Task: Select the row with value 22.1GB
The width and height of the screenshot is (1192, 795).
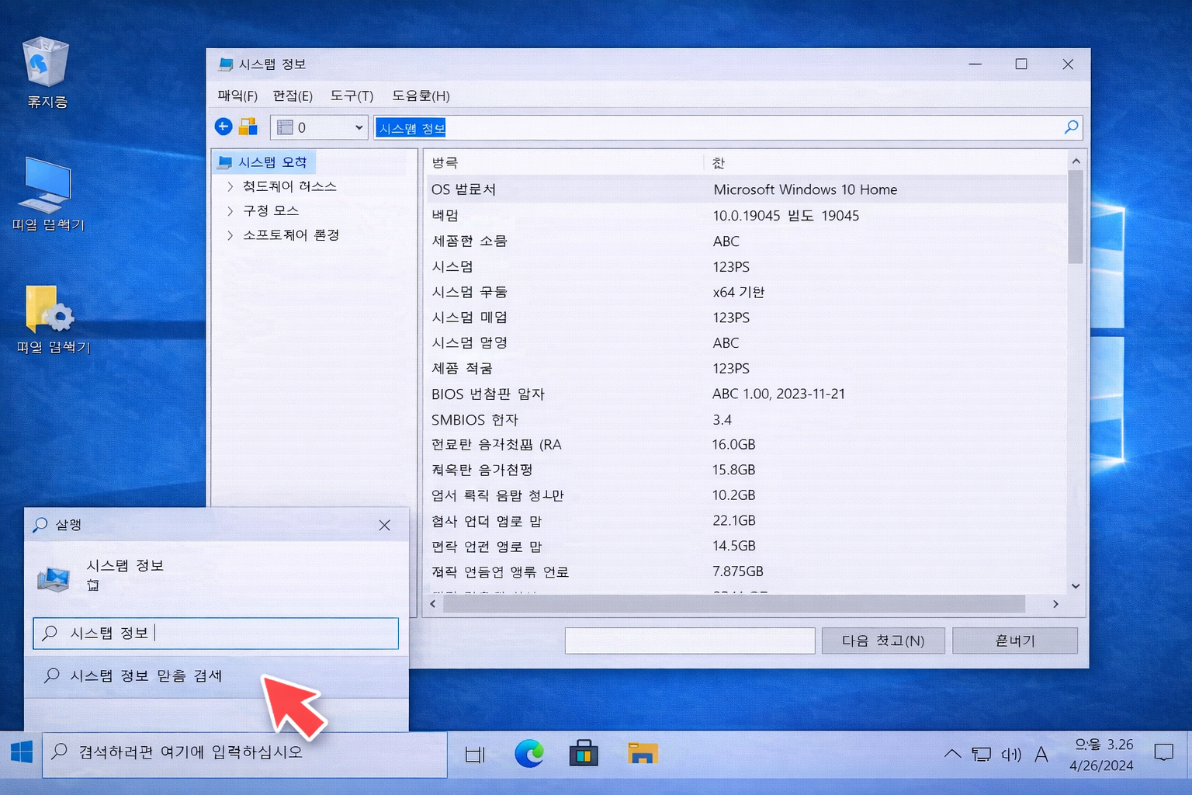Action: pos(747,520)
